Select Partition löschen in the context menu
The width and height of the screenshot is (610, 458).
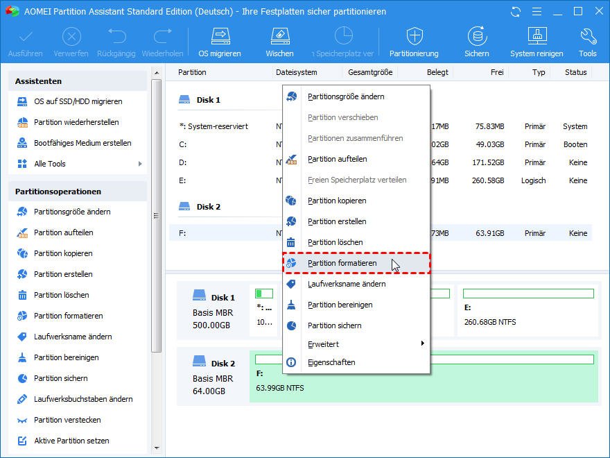[x=335, y=242]
